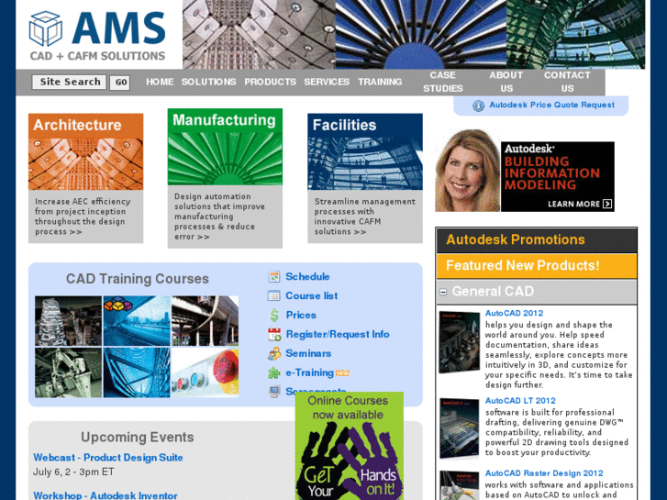Click the woman's portrait photo
This screenshot has width=667, height=500.
pos(468,171)
